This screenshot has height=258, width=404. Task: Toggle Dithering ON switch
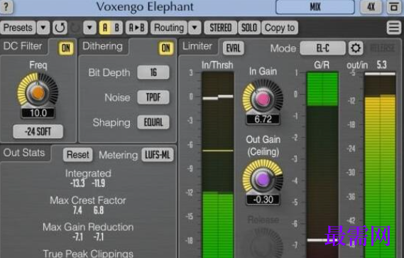point(165,48)
